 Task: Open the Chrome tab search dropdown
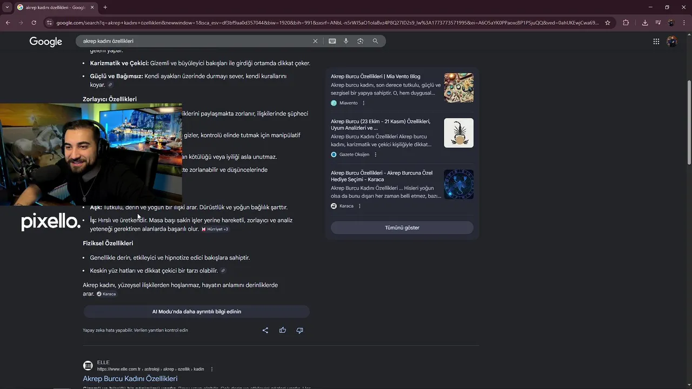pos(7,7)
